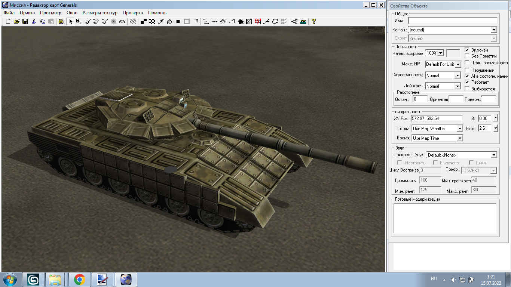The height and width of the screenshot is (287, 511).
Task: Open the Время Use Map Time dropdown
Action: (460, 138)
